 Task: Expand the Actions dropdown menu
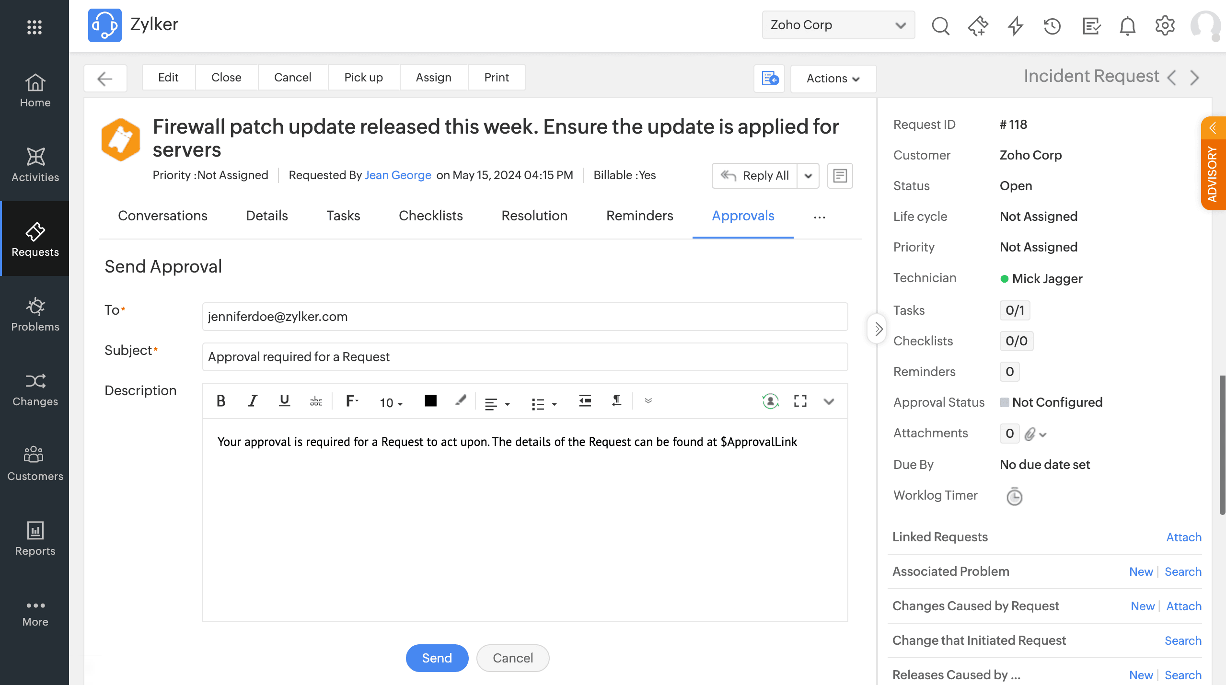coord(833,79)
